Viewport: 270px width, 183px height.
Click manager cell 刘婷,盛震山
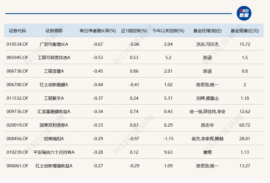pyautogui.click(x=207, y=98)
